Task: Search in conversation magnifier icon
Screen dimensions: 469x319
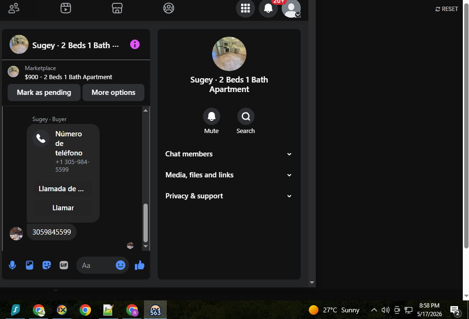Action: (x=246, y=116)
